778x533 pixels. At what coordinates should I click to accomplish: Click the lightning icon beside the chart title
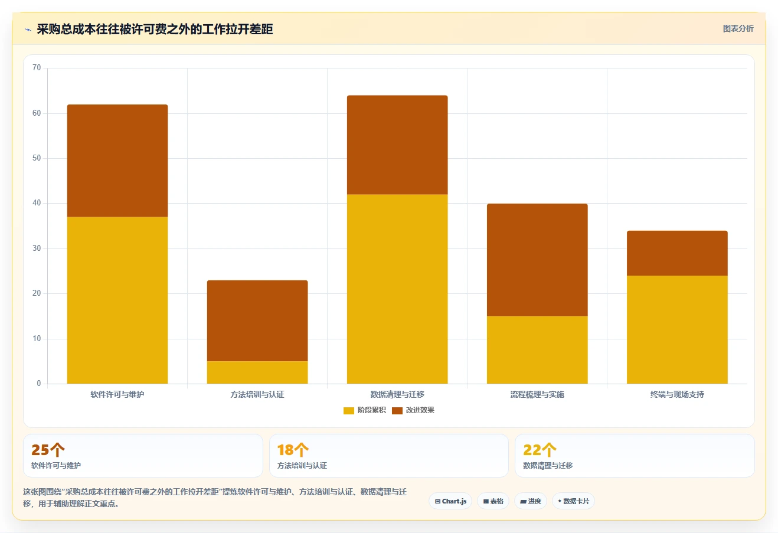pos(28,30)
